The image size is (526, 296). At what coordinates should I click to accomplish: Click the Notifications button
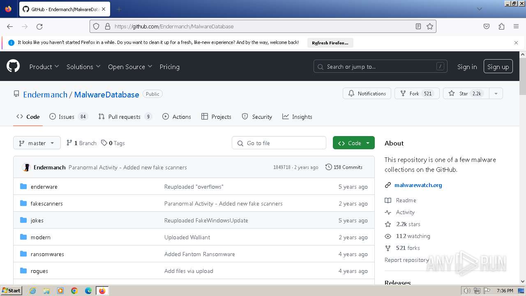tap(367, 94)
